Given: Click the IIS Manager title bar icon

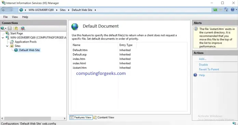Looking at the screenshot, I should coord(3,3).
